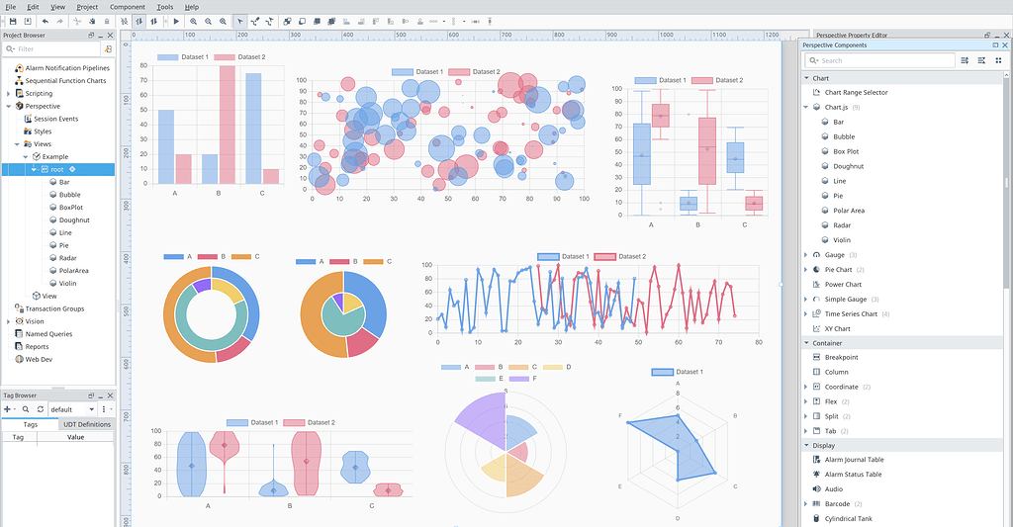This screenshot has height=527, width=1013.
Task: Click the grid view icon in Perspective Components
Action: pyautogui.click(x=998, y=60)
